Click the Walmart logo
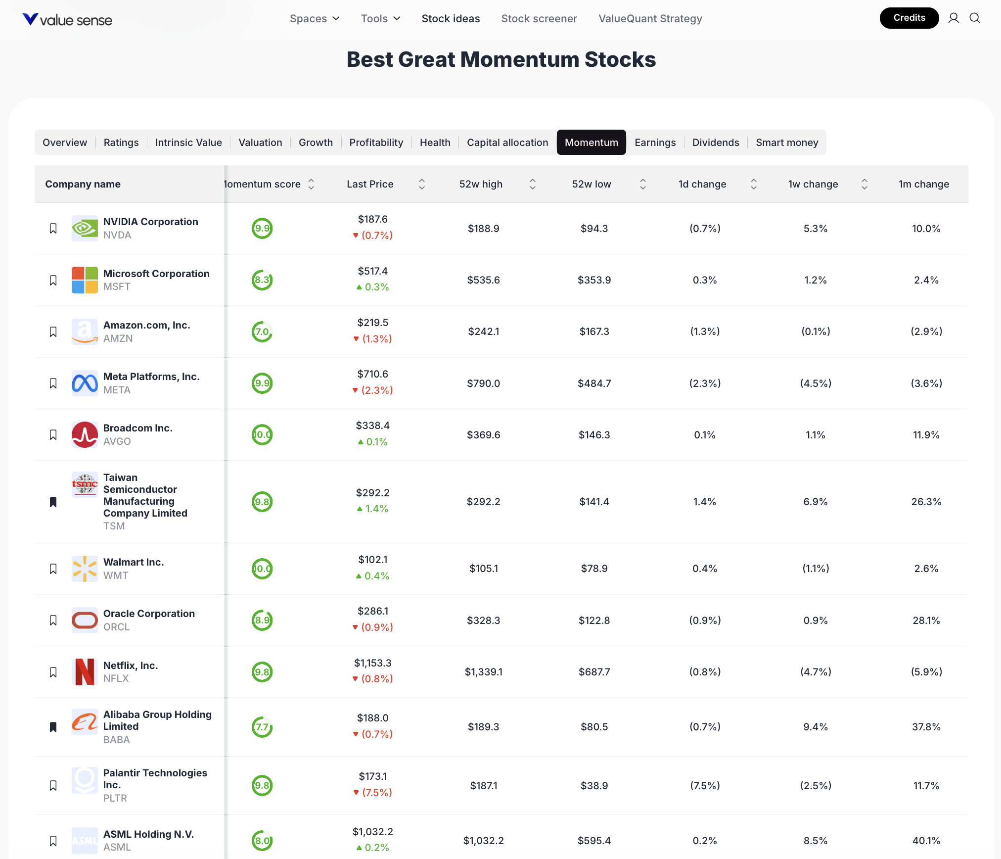Viewport: 1001px width, 859px height. click(85, 568)
